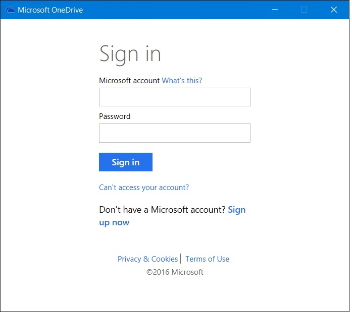The width and height of the screenshot is (352, 312).
Task: Open the Privacy & Cookies link
Action: pyautogui.click(x=147, y=259)
